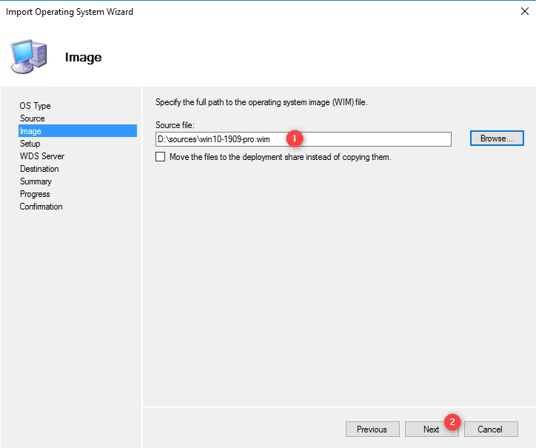Image resolution: width=536 pixels, height=448 pixels.
Task: Select the highlighted Image wizard step
Action: (x=78, y=131)
